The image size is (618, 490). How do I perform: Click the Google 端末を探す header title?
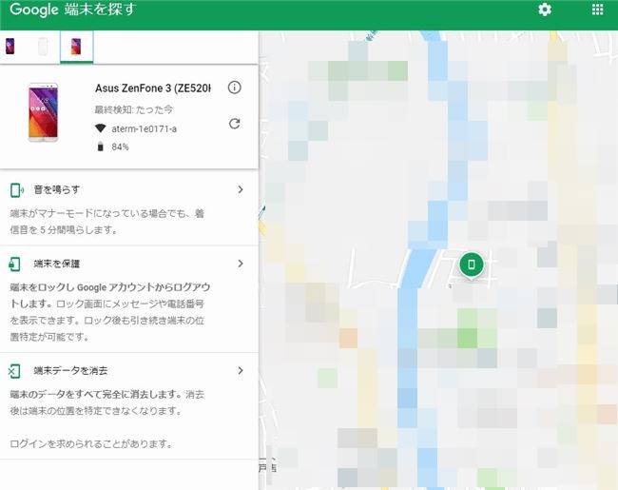(x=73, y=10)
